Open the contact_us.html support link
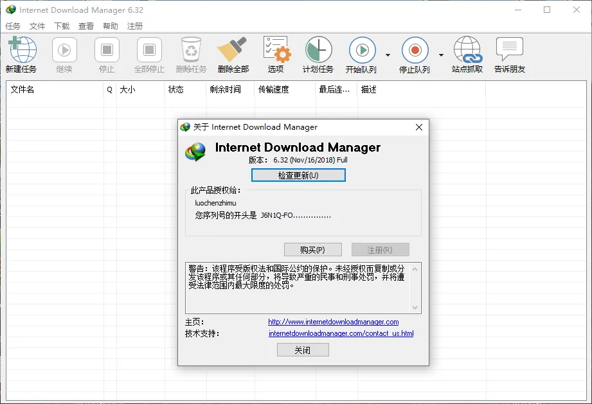 (341, 333)
